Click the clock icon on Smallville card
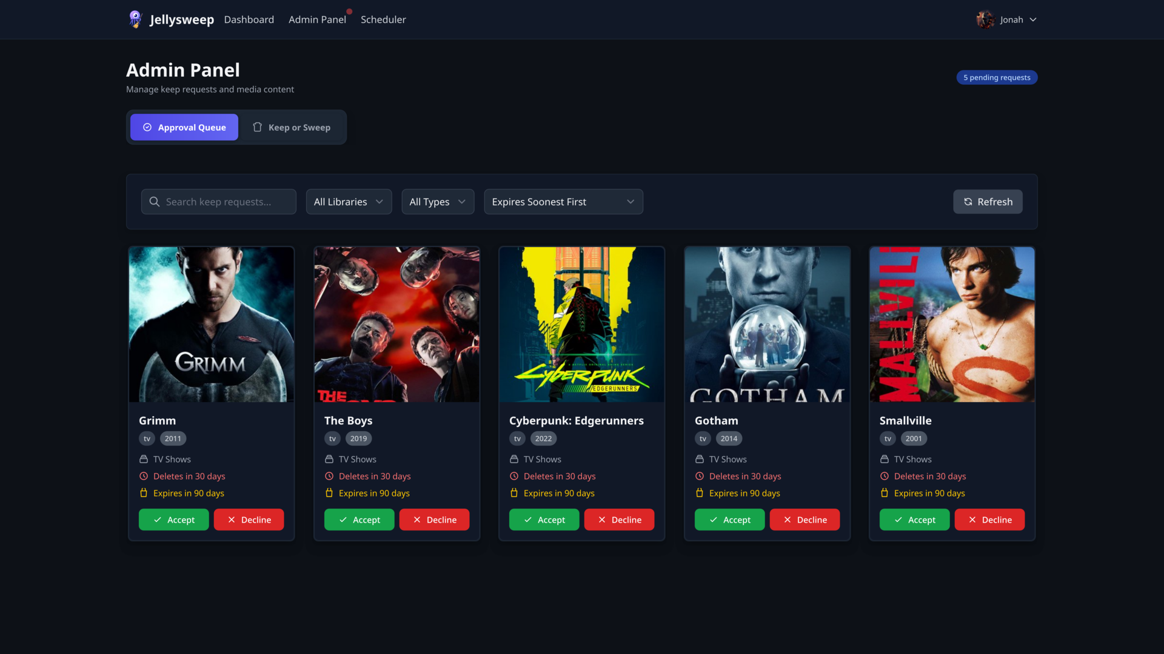 [x=885, y=477]
